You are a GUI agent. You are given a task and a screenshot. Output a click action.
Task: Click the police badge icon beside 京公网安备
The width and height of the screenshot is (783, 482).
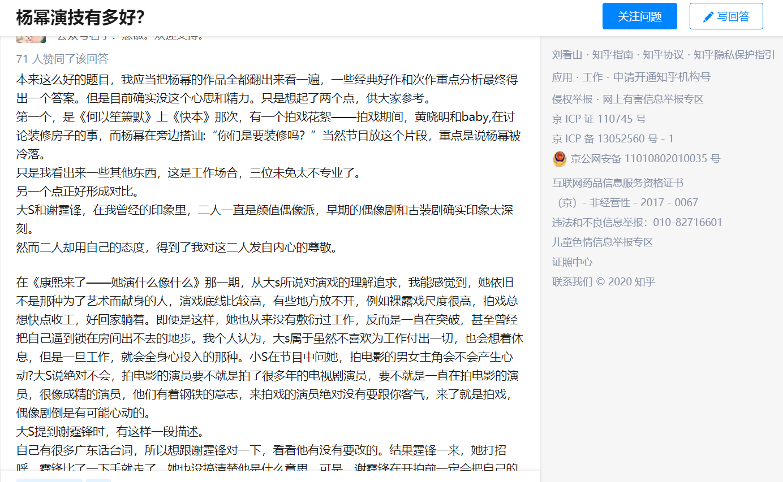560,159
